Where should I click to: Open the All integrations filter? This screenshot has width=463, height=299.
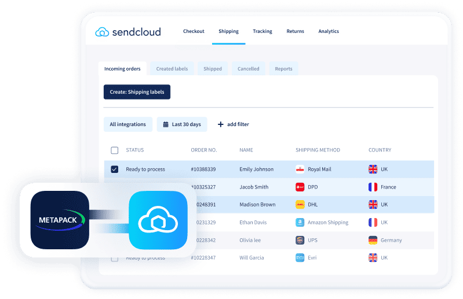pyautogui.click(x=128, y=124)
